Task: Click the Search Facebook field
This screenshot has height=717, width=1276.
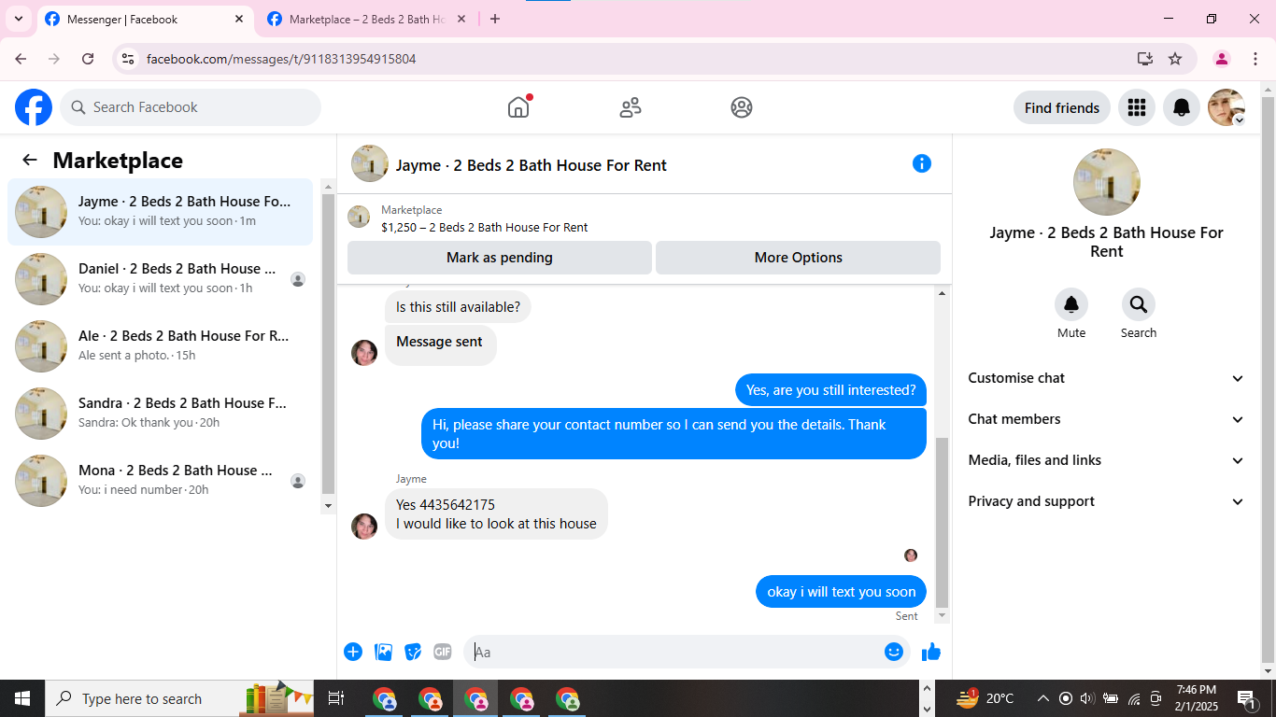Action: pos(191,107)
